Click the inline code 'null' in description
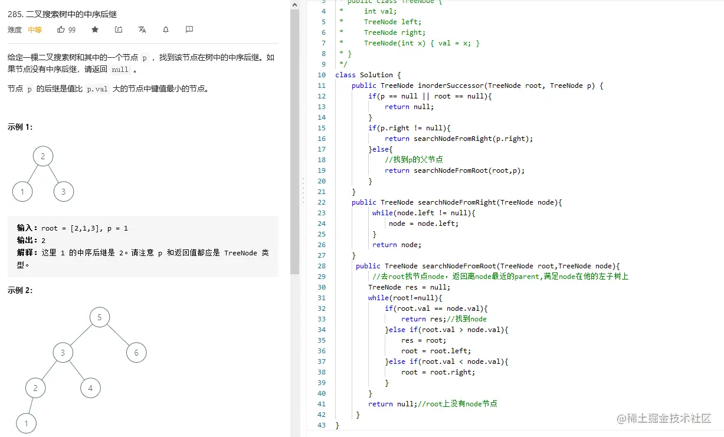This screenshot has width=724, height=437. point(120,70)
